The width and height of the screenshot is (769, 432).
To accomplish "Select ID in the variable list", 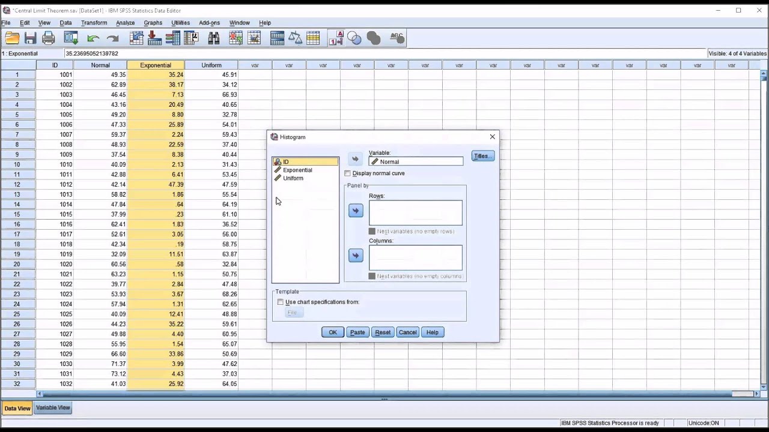I will pos(306,162).
